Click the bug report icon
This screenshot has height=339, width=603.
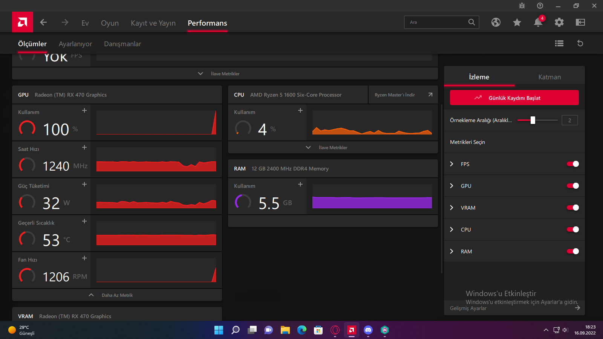point(522,6)
